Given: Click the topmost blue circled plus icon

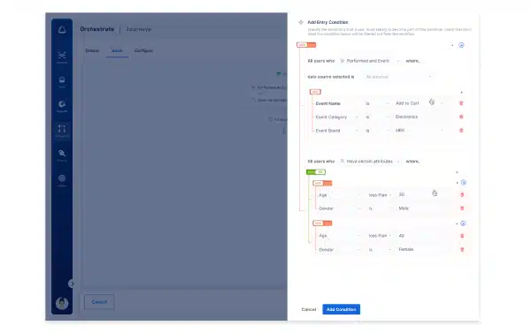Looking at the screenshot, I should (x=461, y=45).
